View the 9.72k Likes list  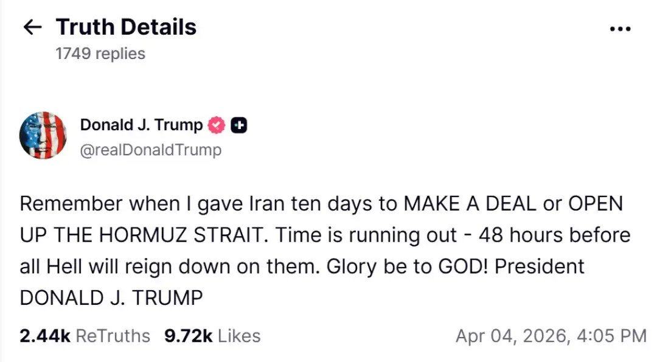click(x=212, y=336)
